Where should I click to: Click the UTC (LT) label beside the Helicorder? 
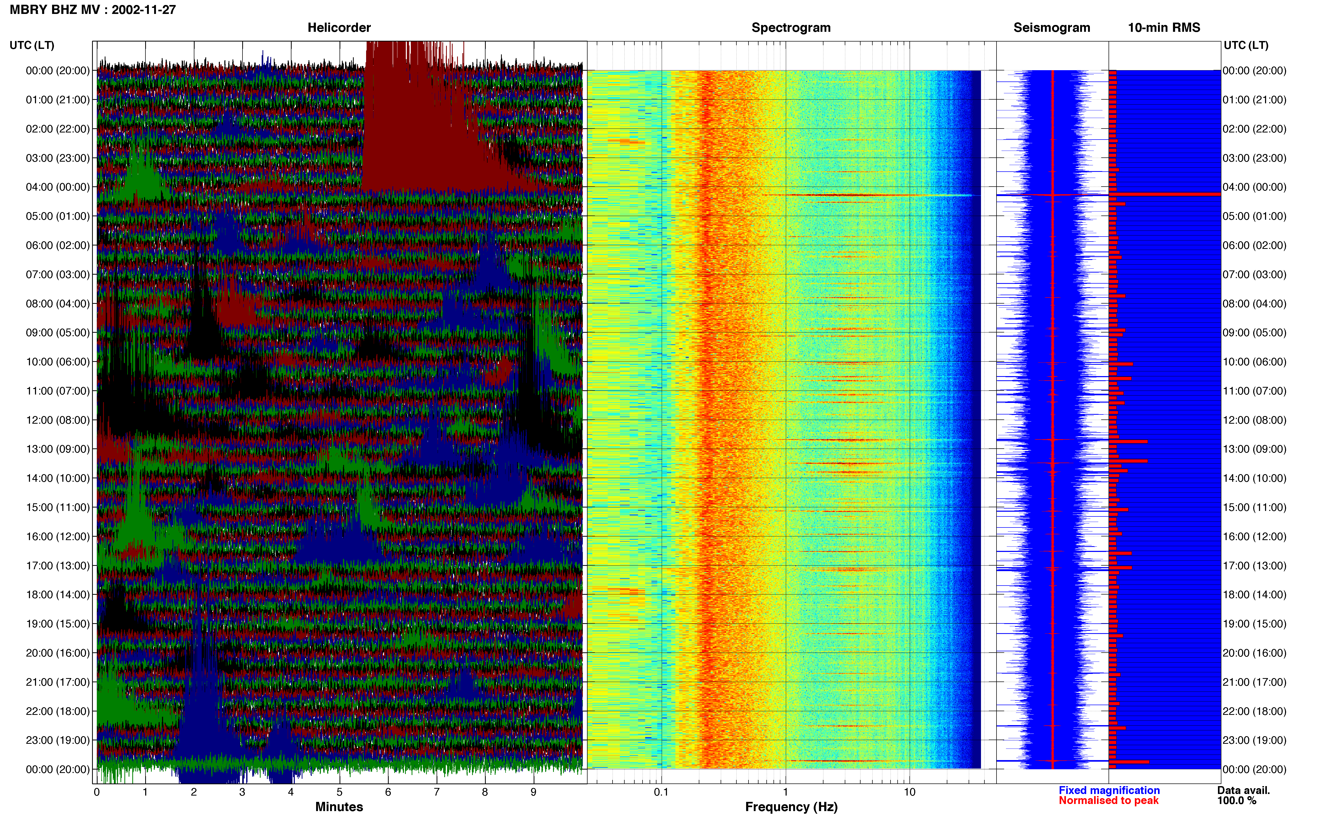coord(32,45)
